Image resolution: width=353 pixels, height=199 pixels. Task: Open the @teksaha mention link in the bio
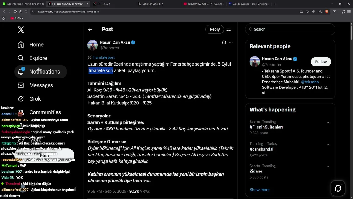pyautogui.click(x=310, y=82)
